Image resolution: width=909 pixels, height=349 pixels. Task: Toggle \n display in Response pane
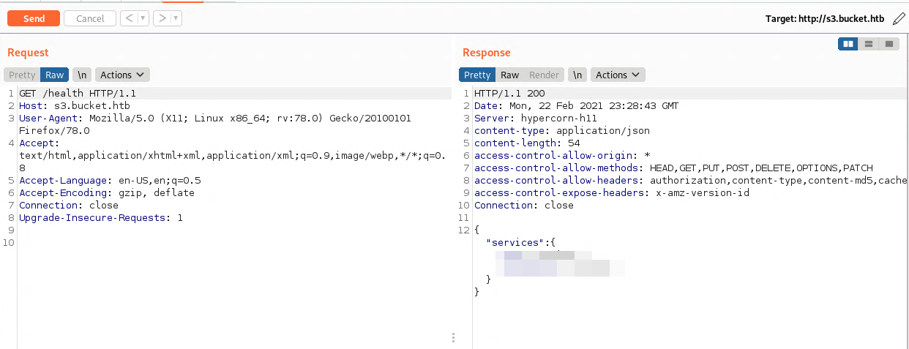click(x=578, y=75)
